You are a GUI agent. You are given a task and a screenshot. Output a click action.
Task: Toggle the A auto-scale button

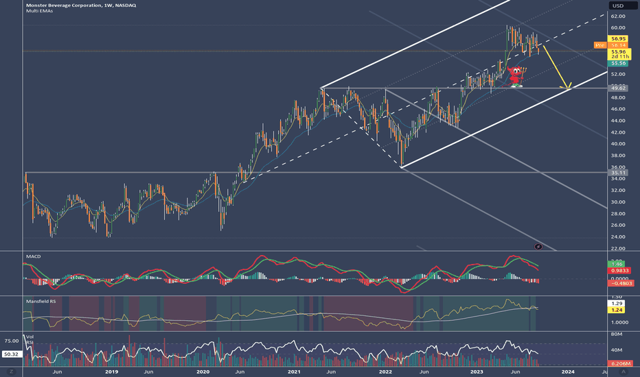[x=624, y=372]
